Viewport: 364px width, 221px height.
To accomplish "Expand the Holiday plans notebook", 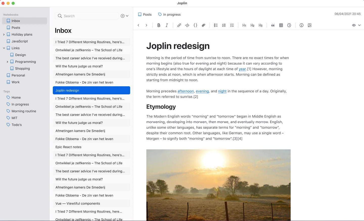I will [x=4, y=35].
